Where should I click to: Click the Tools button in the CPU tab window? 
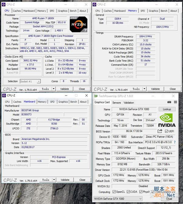tap(45, 89)
